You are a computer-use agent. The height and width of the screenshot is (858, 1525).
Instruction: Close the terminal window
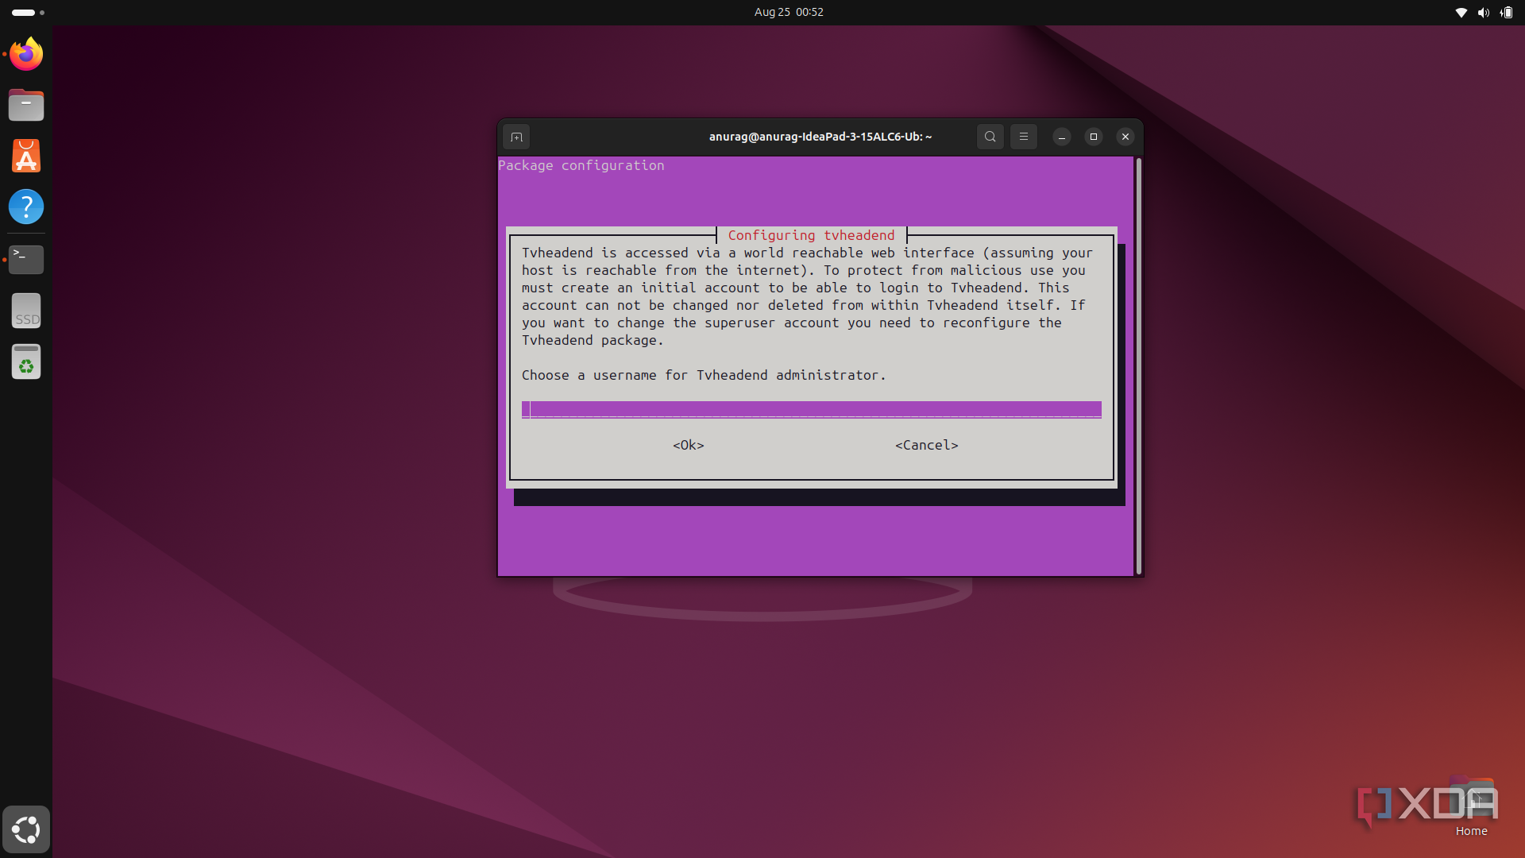pyautogui.click(x=1125, y=137)
